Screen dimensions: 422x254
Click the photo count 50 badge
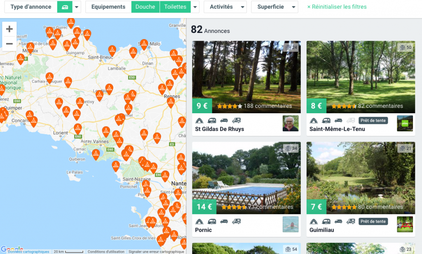click(406, 48)
